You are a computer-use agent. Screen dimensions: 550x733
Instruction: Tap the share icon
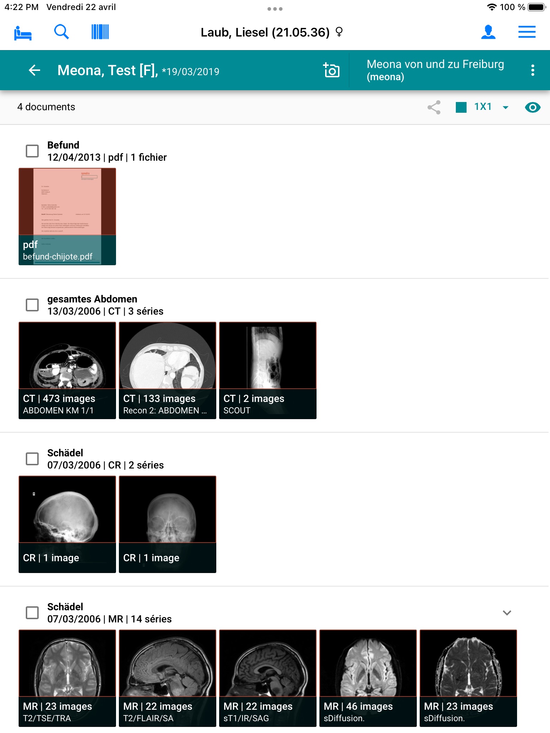point(434,107)
